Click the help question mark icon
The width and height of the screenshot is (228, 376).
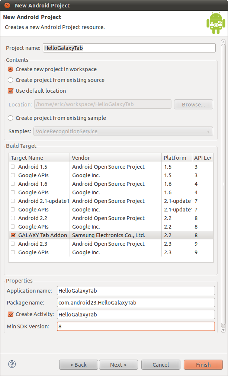pos(12,364)
